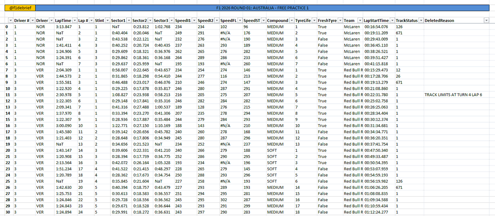Image resolution: width=495 pixels, height=216 pixels.
Task: Select the LapTime cell 2:04.309
Action: click(66, 70)
